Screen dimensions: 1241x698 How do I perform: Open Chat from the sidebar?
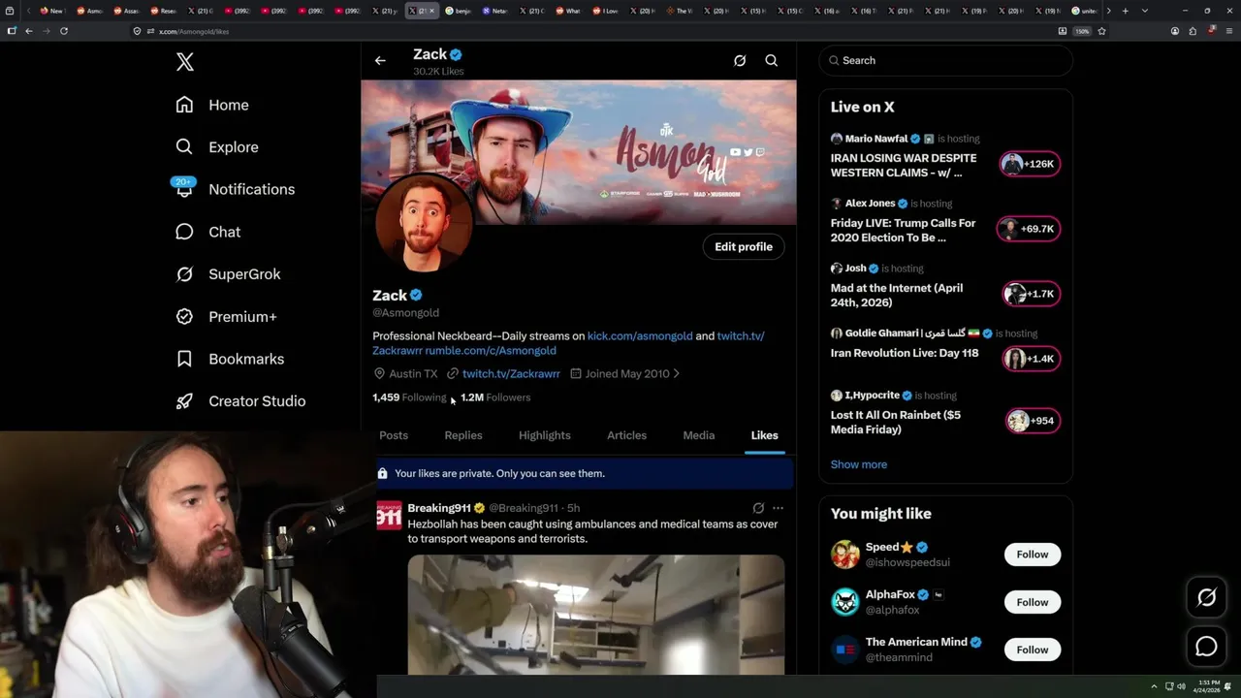(207, 232)
